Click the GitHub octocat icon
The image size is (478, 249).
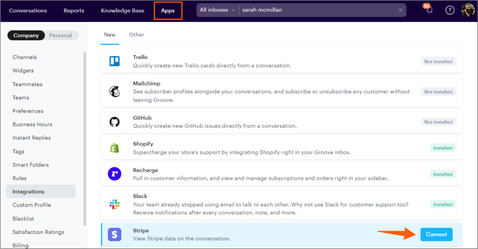click(115, 122)
